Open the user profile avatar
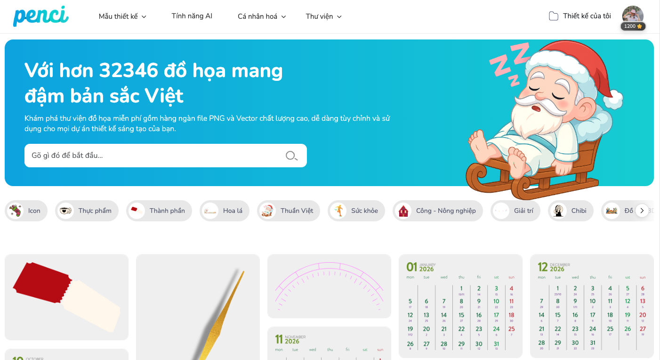 [633, 15]
